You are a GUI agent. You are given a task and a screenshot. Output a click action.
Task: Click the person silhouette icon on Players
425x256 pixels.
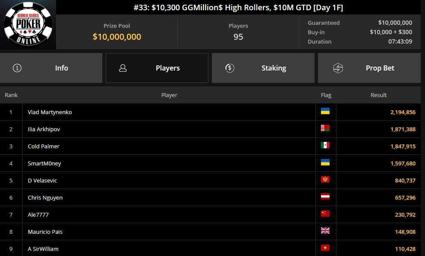[123, 68]
